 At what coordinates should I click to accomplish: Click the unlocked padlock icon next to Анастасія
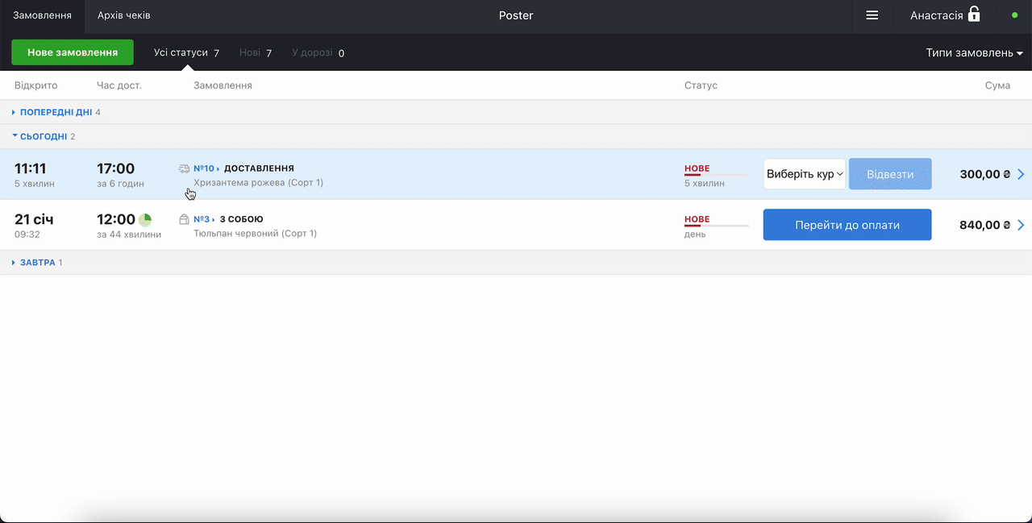pyautogui.click(x=974, y=15)
